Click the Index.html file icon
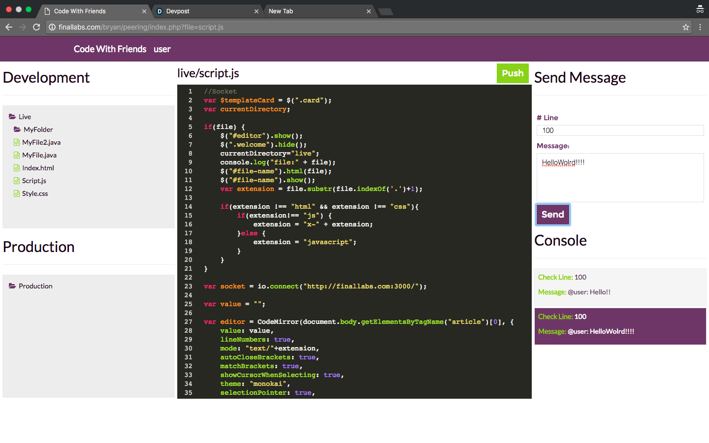 click(17, 168)
